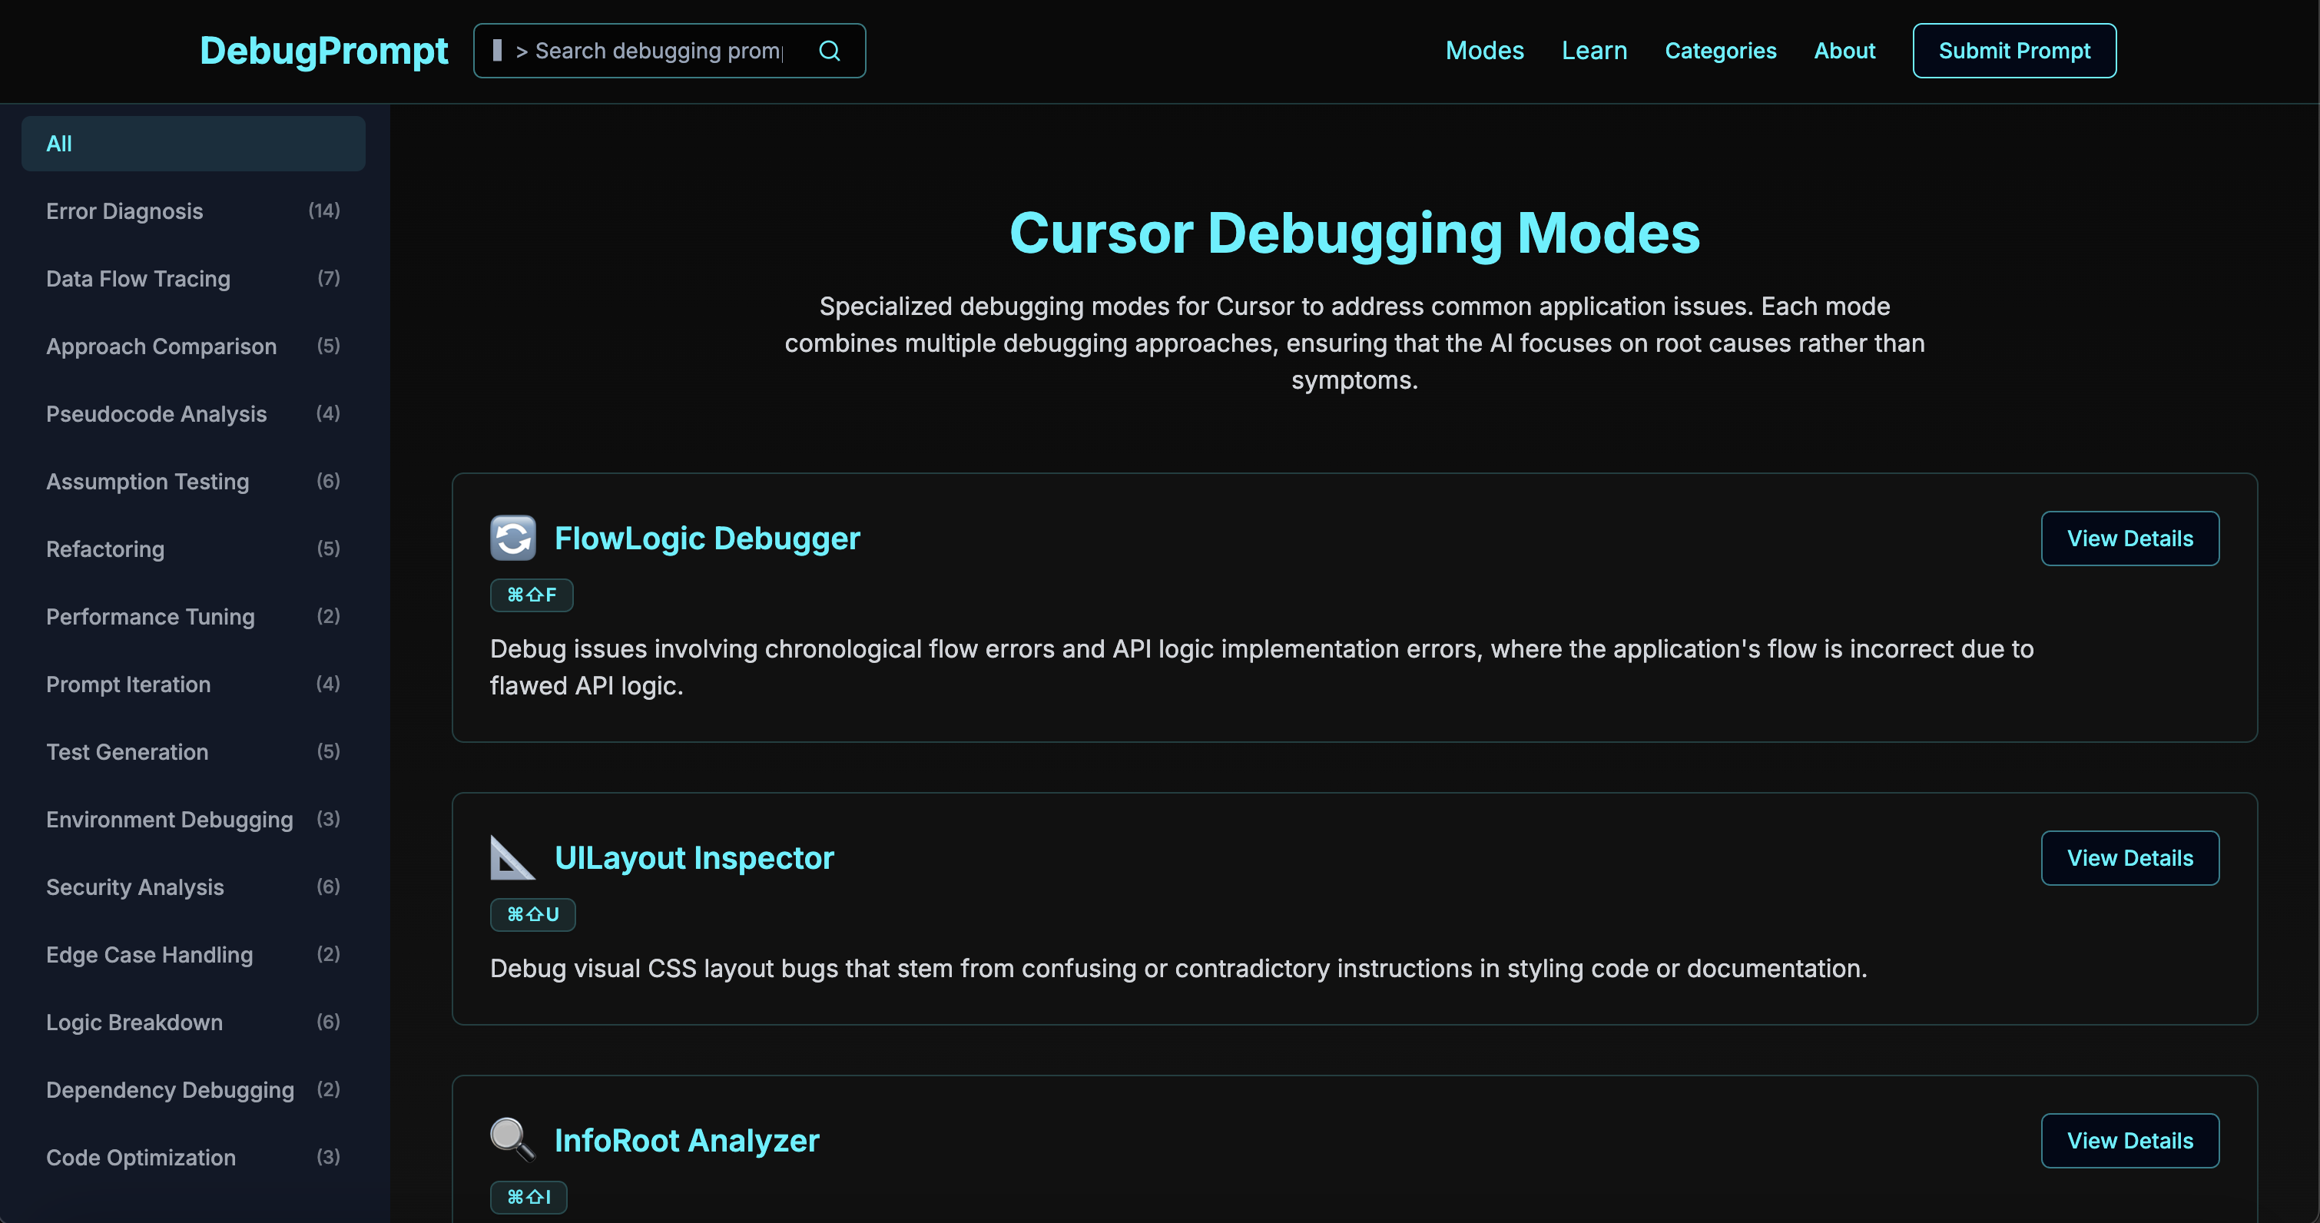Filter by Error Diagnosis category

[x=193, y=211]
